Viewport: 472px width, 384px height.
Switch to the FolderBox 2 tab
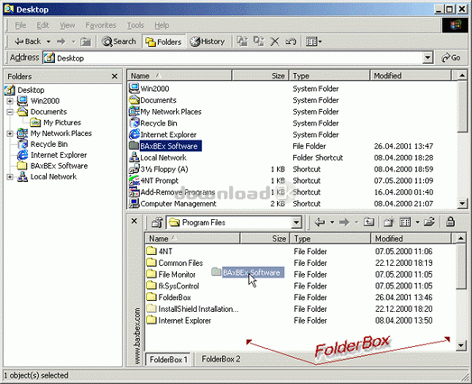[221, 359]
